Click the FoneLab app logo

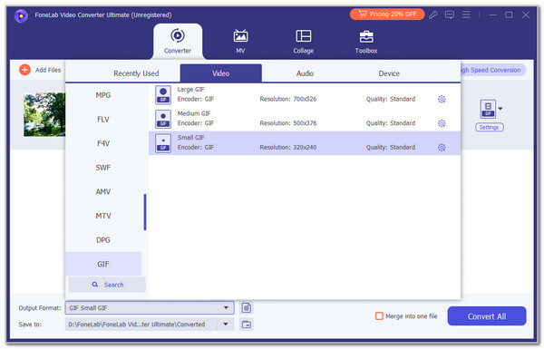click(x=21, y=15)
